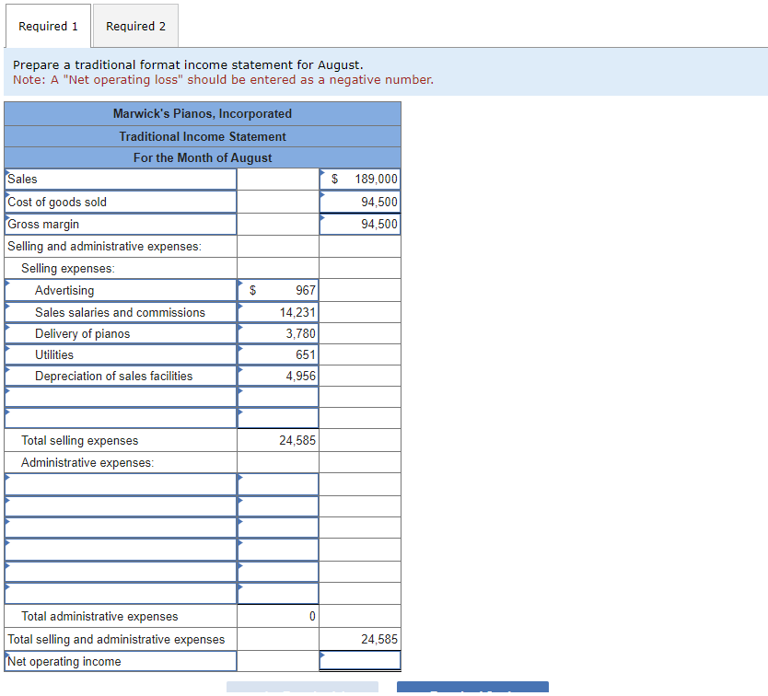The image size is (768, 696).
Task: Edit the Delivery of pianos amount 3,780
Action: [x=278, y=333]
